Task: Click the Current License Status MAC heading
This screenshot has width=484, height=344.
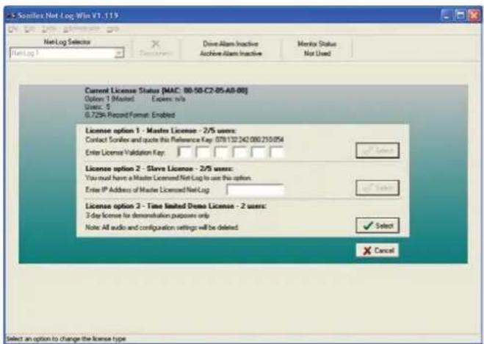Action: 167,90
